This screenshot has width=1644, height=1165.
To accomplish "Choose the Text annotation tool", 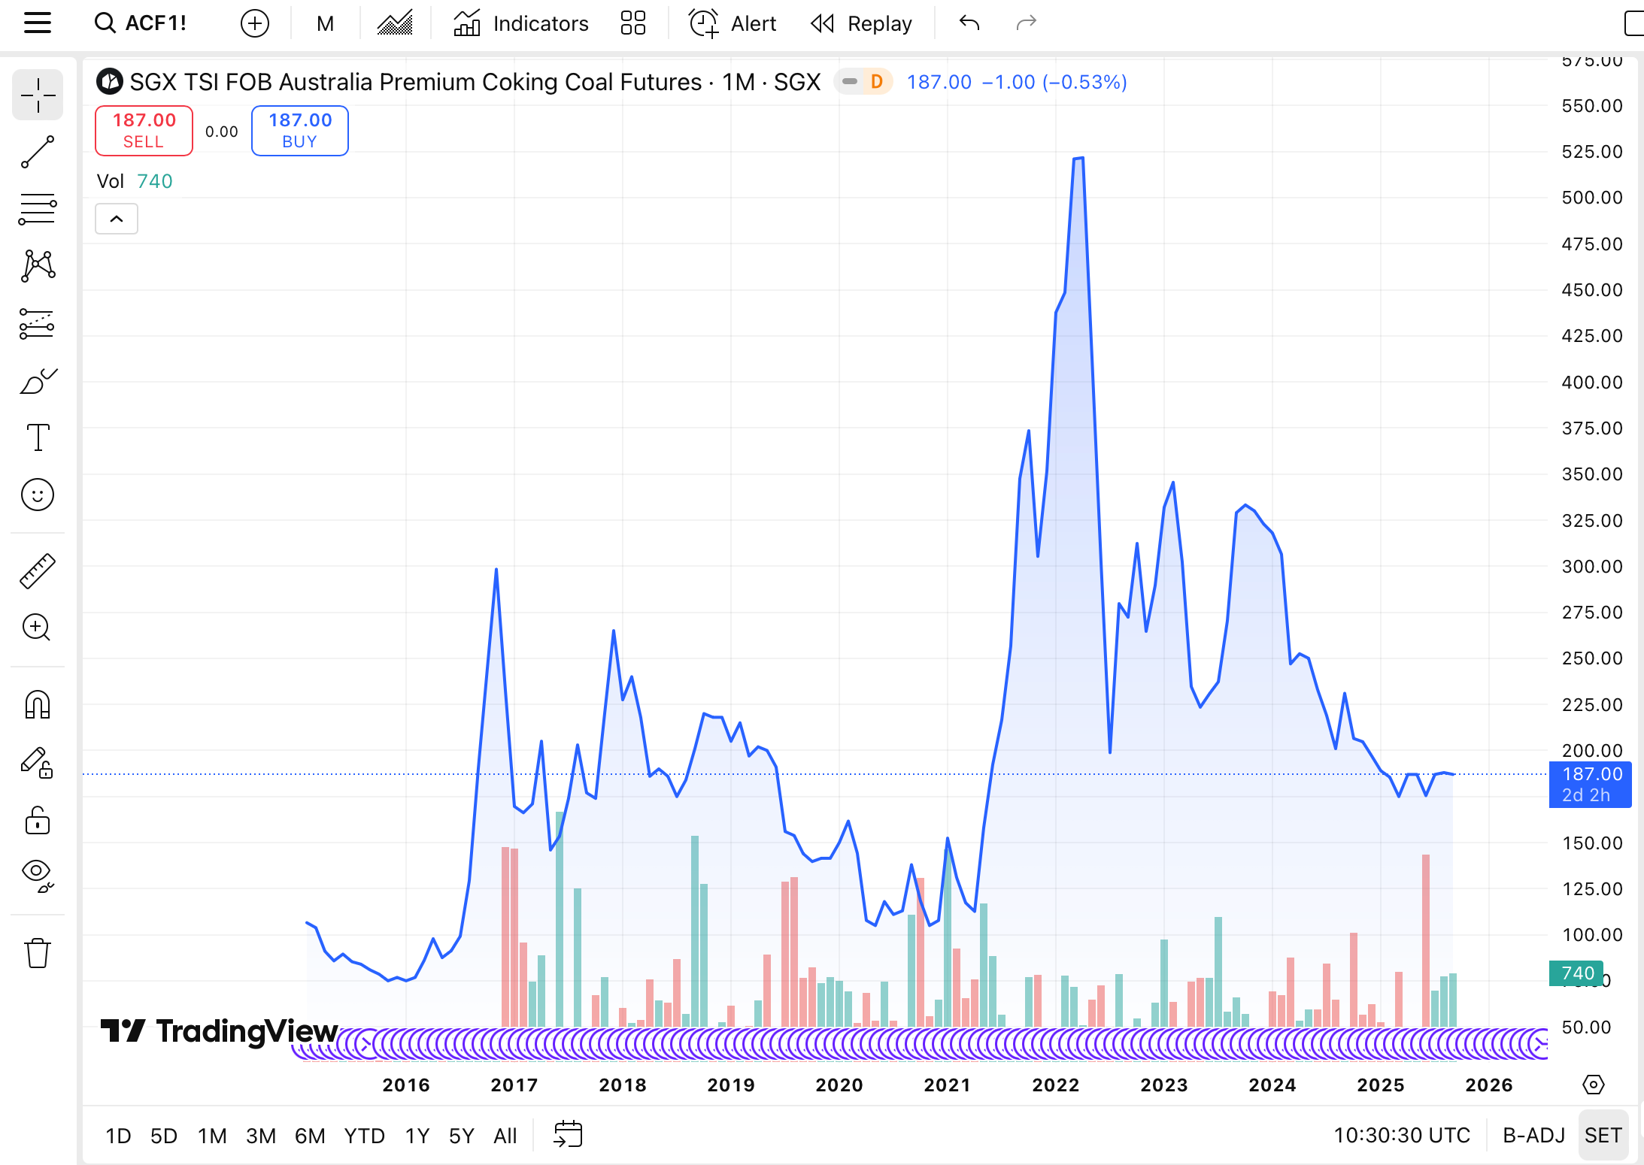I will point(38,437).
